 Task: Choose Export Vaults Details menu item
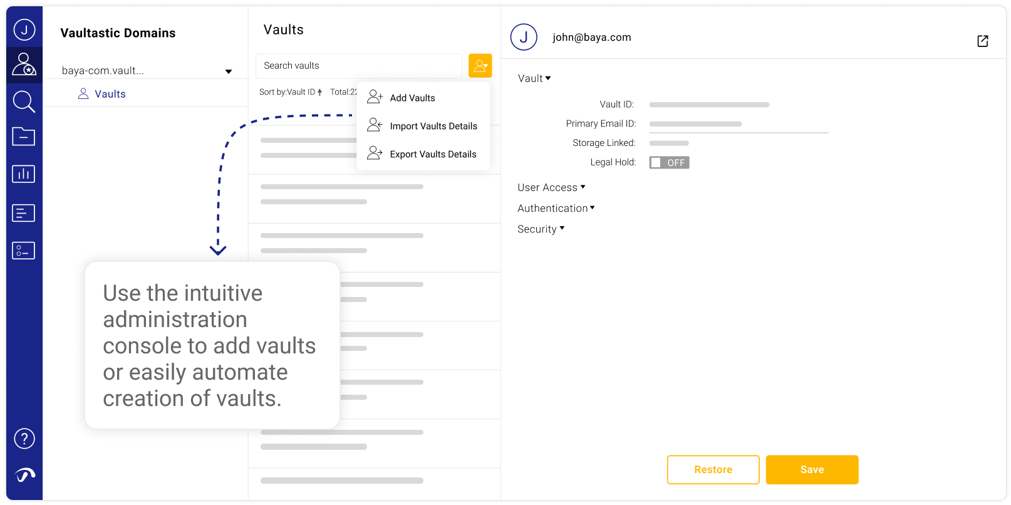[x=433, y=154]
